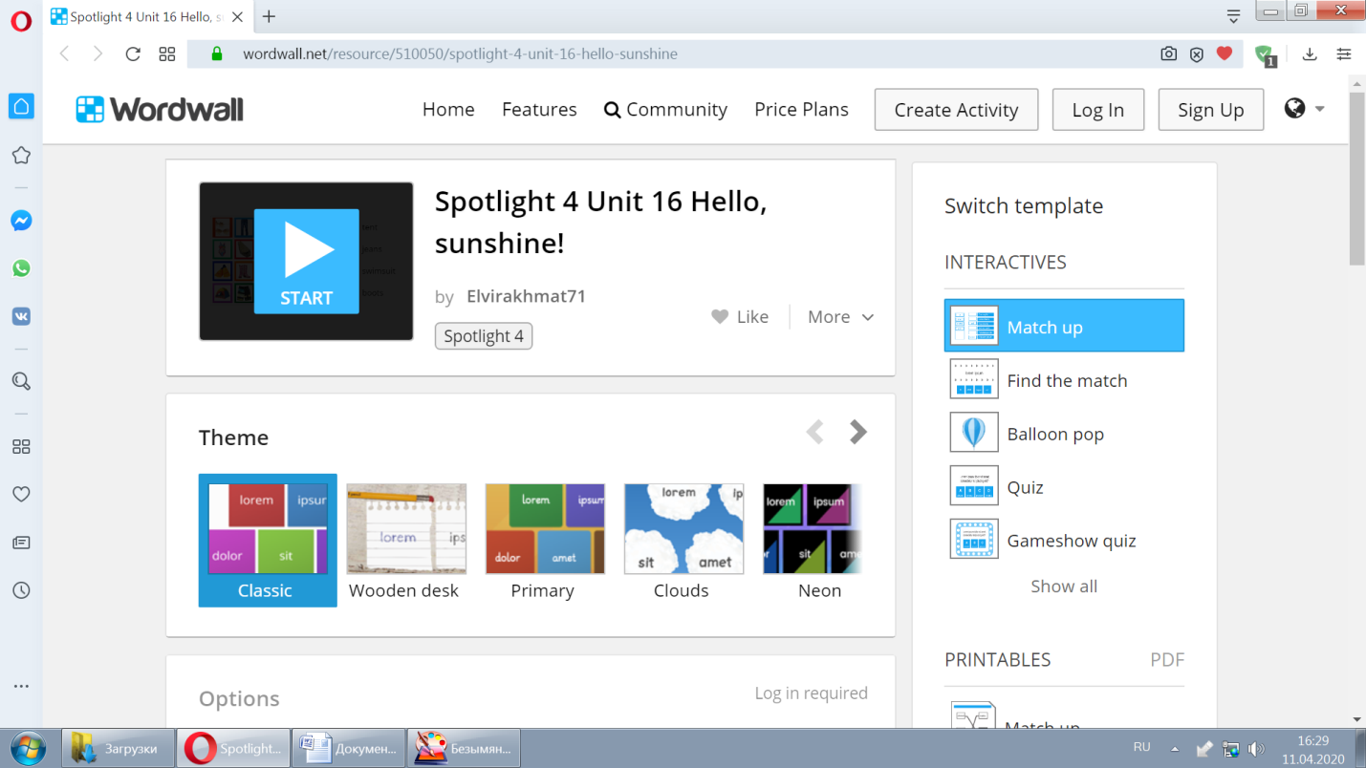
Task: Select the Clouds theme
Action: (683, 541)
